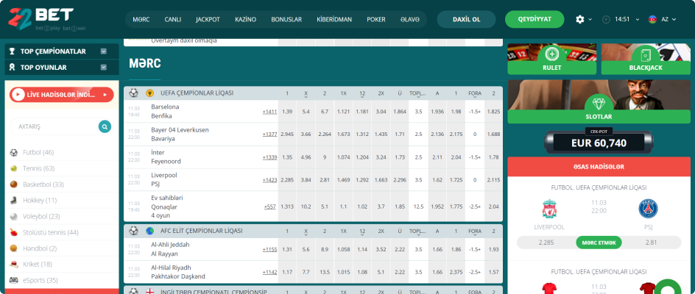The image size is (695, 294).
Task: Open +1411 markets for Barselona-Benfika
Action: click(x=269, y=112)
